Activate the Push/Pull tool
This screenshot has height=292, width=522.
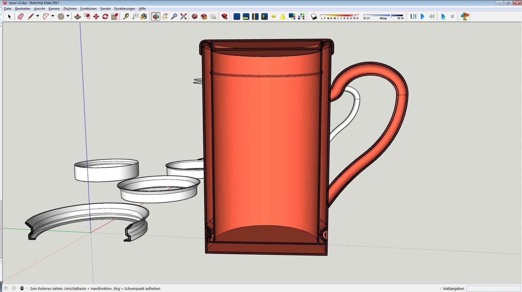77,17
